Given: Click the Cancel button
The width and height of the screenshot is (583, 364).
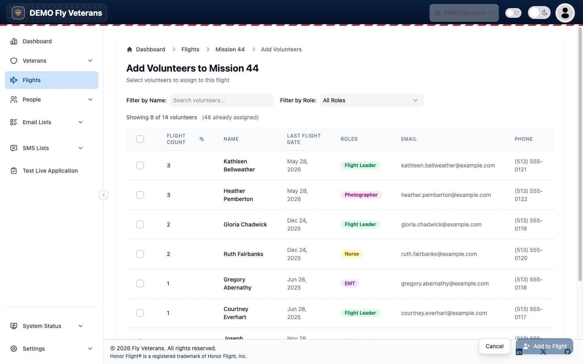Looking at the screenshot, I should pos(494,346).
